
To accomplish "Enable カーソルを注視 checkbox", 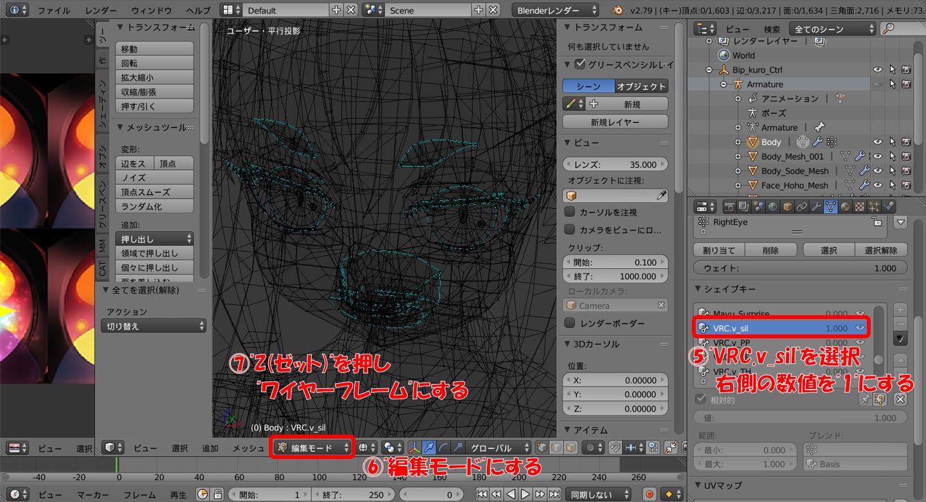I will tap(569, 212).
